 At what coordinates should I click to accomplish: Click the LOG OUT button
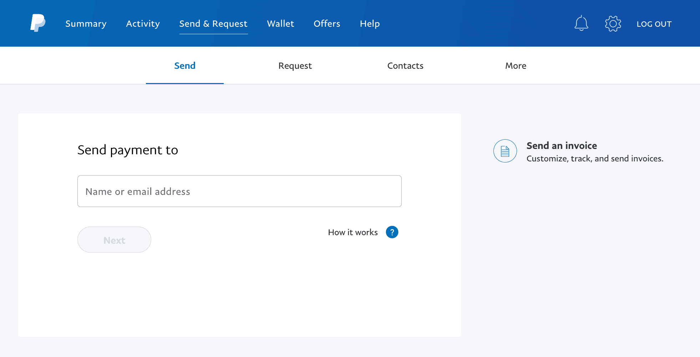[x=654, y=24]
